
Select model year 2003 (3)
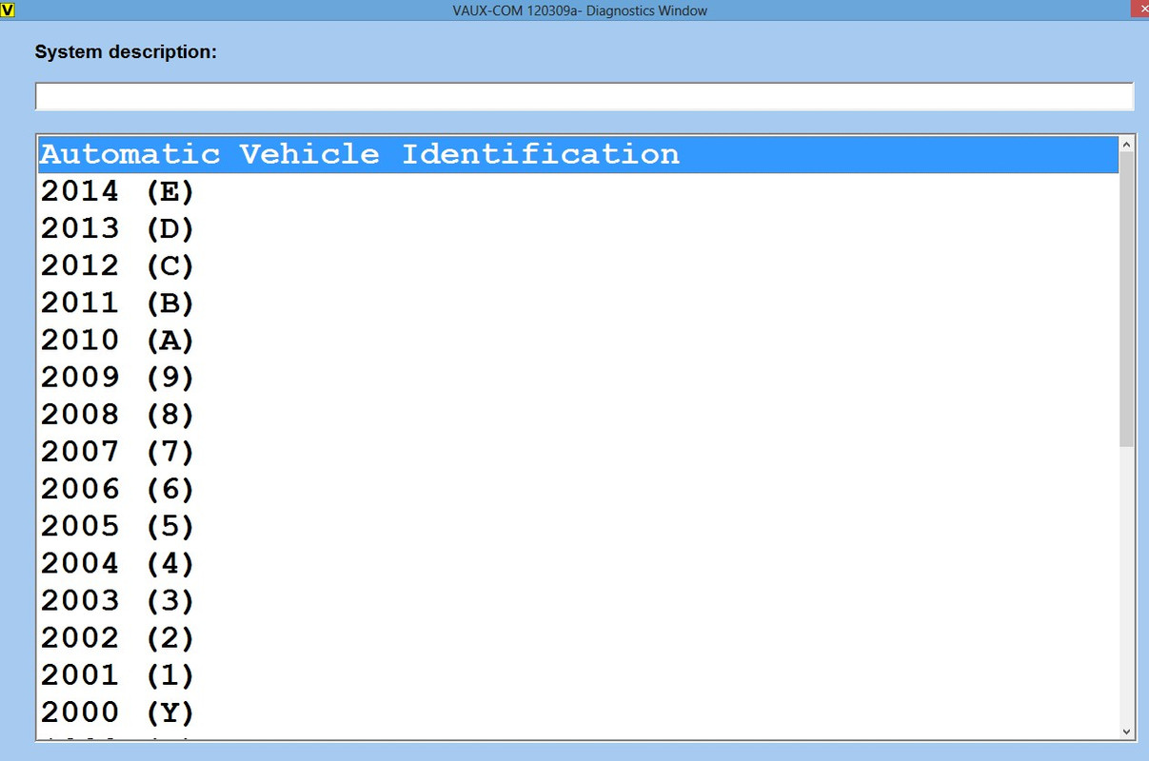[x=579, y=599]
